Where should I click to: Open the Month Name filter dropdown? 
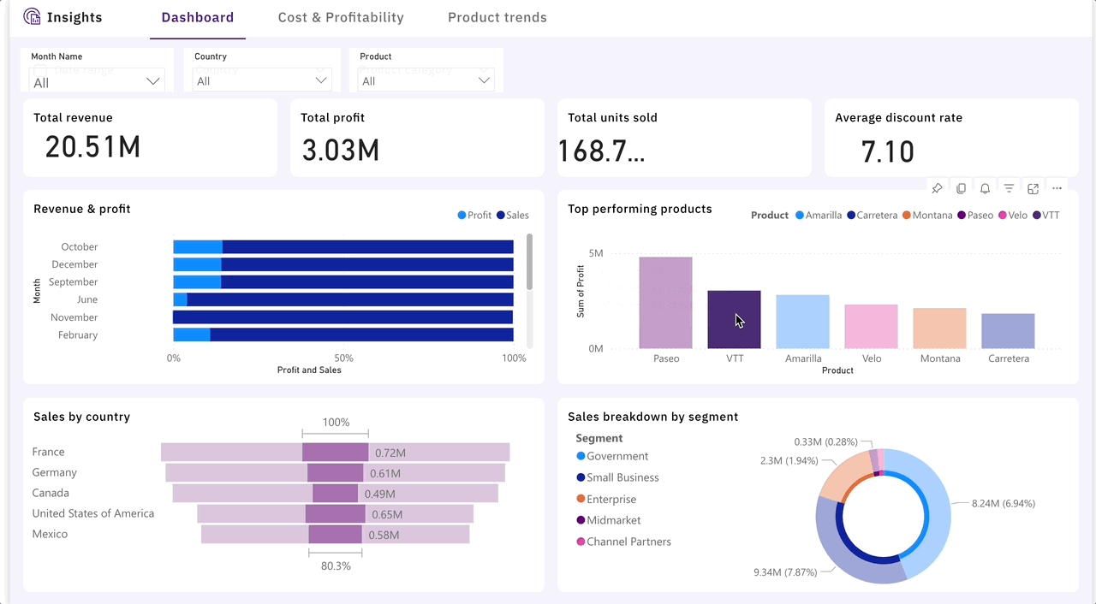pos(96,80)
